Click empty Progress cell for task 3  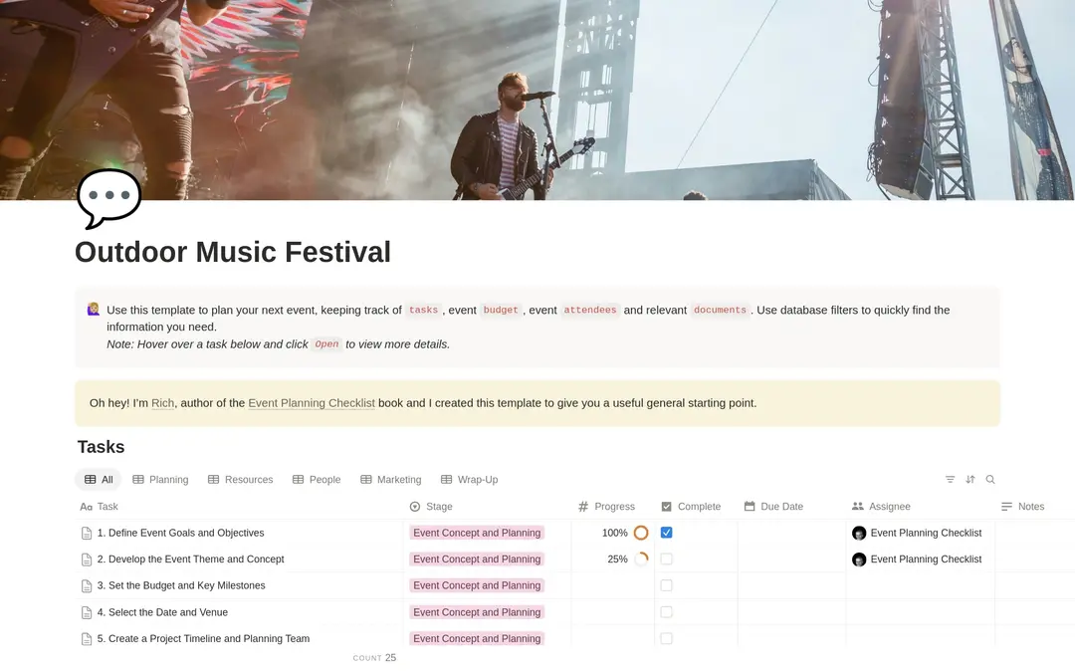(613, 585)
